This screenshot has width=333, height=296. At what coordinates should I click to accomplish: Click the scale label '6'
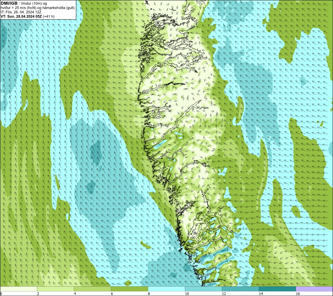pyautogui.click(x=112, y=294)
